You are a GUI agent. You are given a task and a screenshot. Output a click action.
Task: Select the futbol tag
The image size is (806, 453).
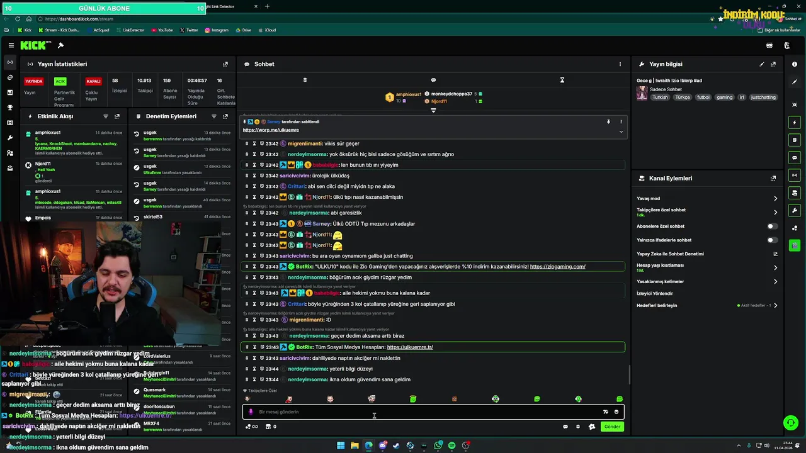(x=703, y=98)
